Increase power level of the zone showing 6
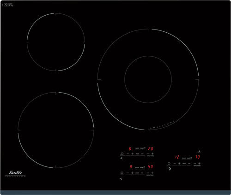 133,154
